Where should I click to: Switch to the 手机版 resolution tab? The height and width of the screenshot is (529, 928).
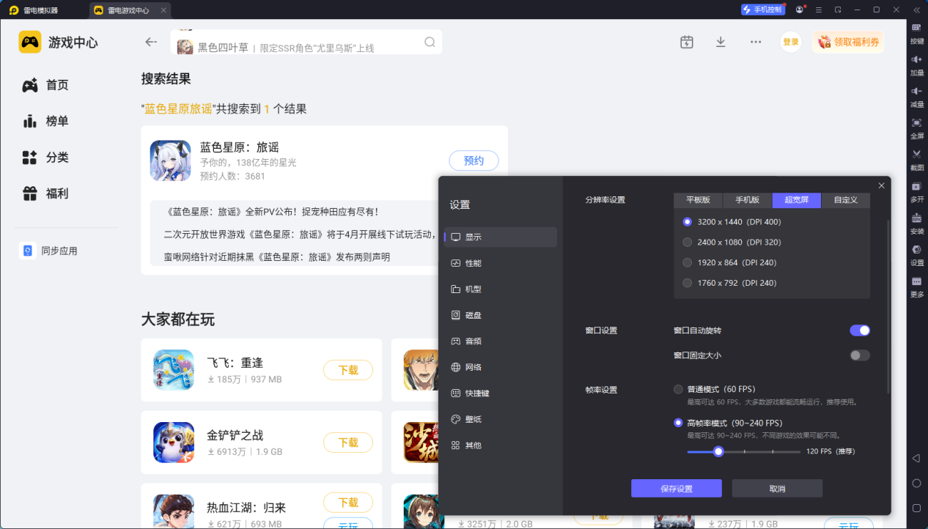pos(747,200)
